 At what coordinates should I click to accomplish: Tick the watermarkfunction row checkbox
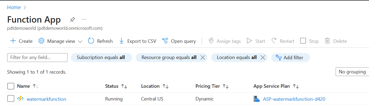click(x=11, y=99)
